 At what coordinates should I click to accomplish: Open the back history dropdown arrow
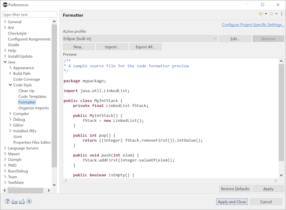point(266,14)
